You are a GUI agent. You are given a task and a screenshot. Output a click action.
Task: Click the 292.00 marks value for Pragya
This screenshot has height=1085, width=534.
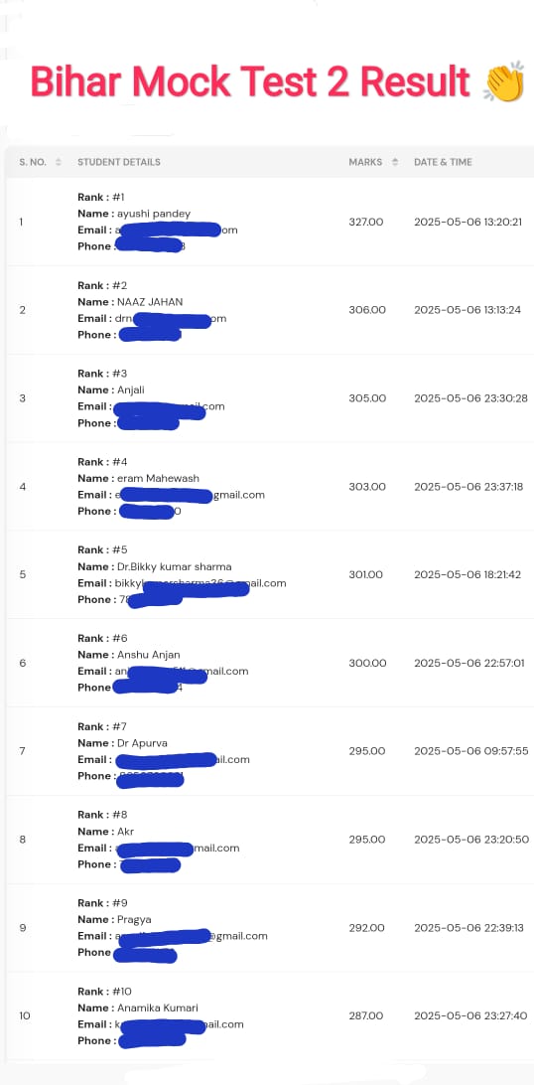click(x=367, y=928)
